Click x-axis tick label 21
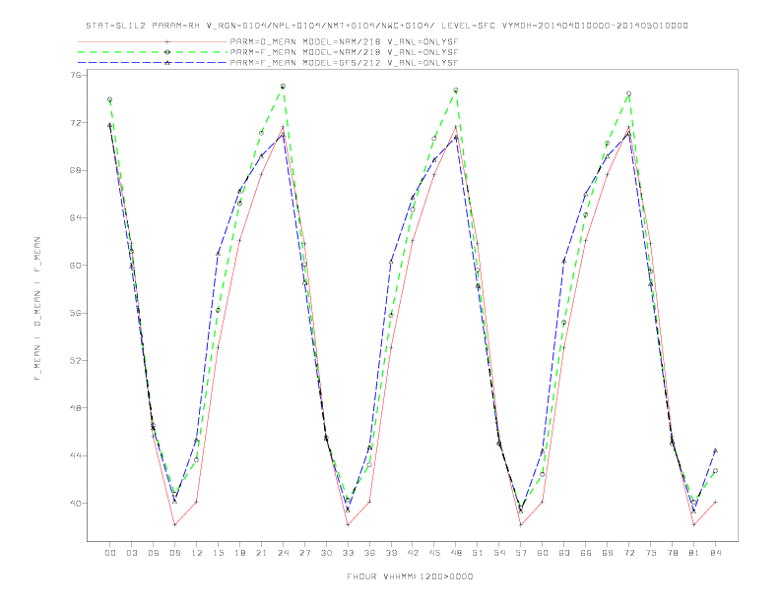 coord(261,553)
